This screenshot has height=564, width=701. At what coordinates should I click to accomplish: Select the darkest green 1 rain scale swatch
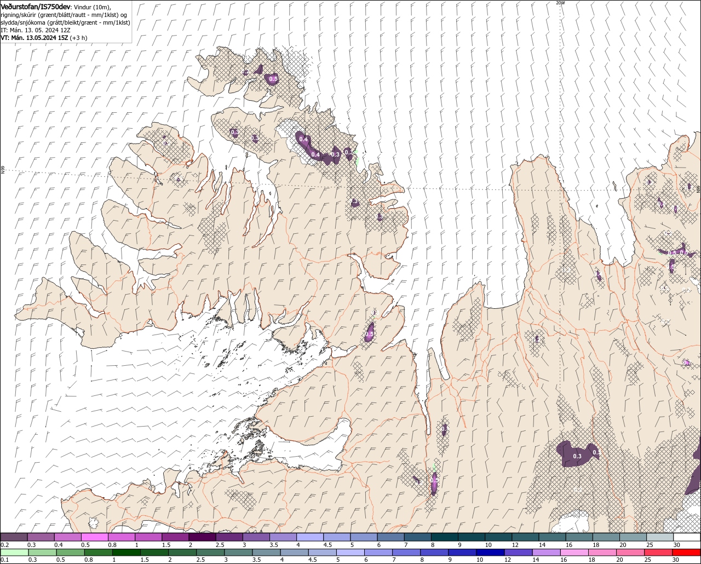click(x=127, y=552)
